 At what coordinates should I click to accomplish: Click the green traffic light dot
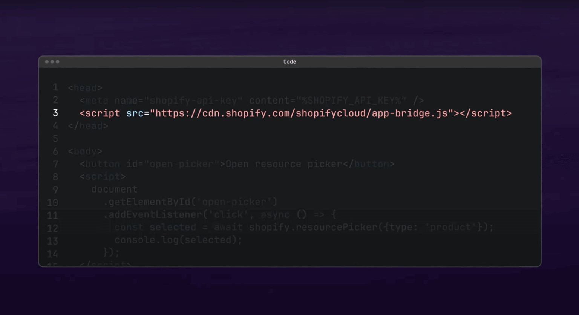click(57, 62)
